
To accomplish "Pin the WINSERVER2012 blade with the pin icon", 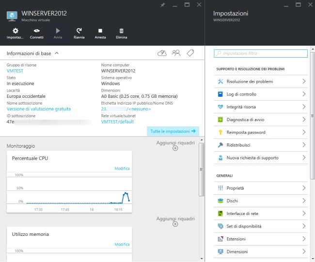I will [163, 5].
